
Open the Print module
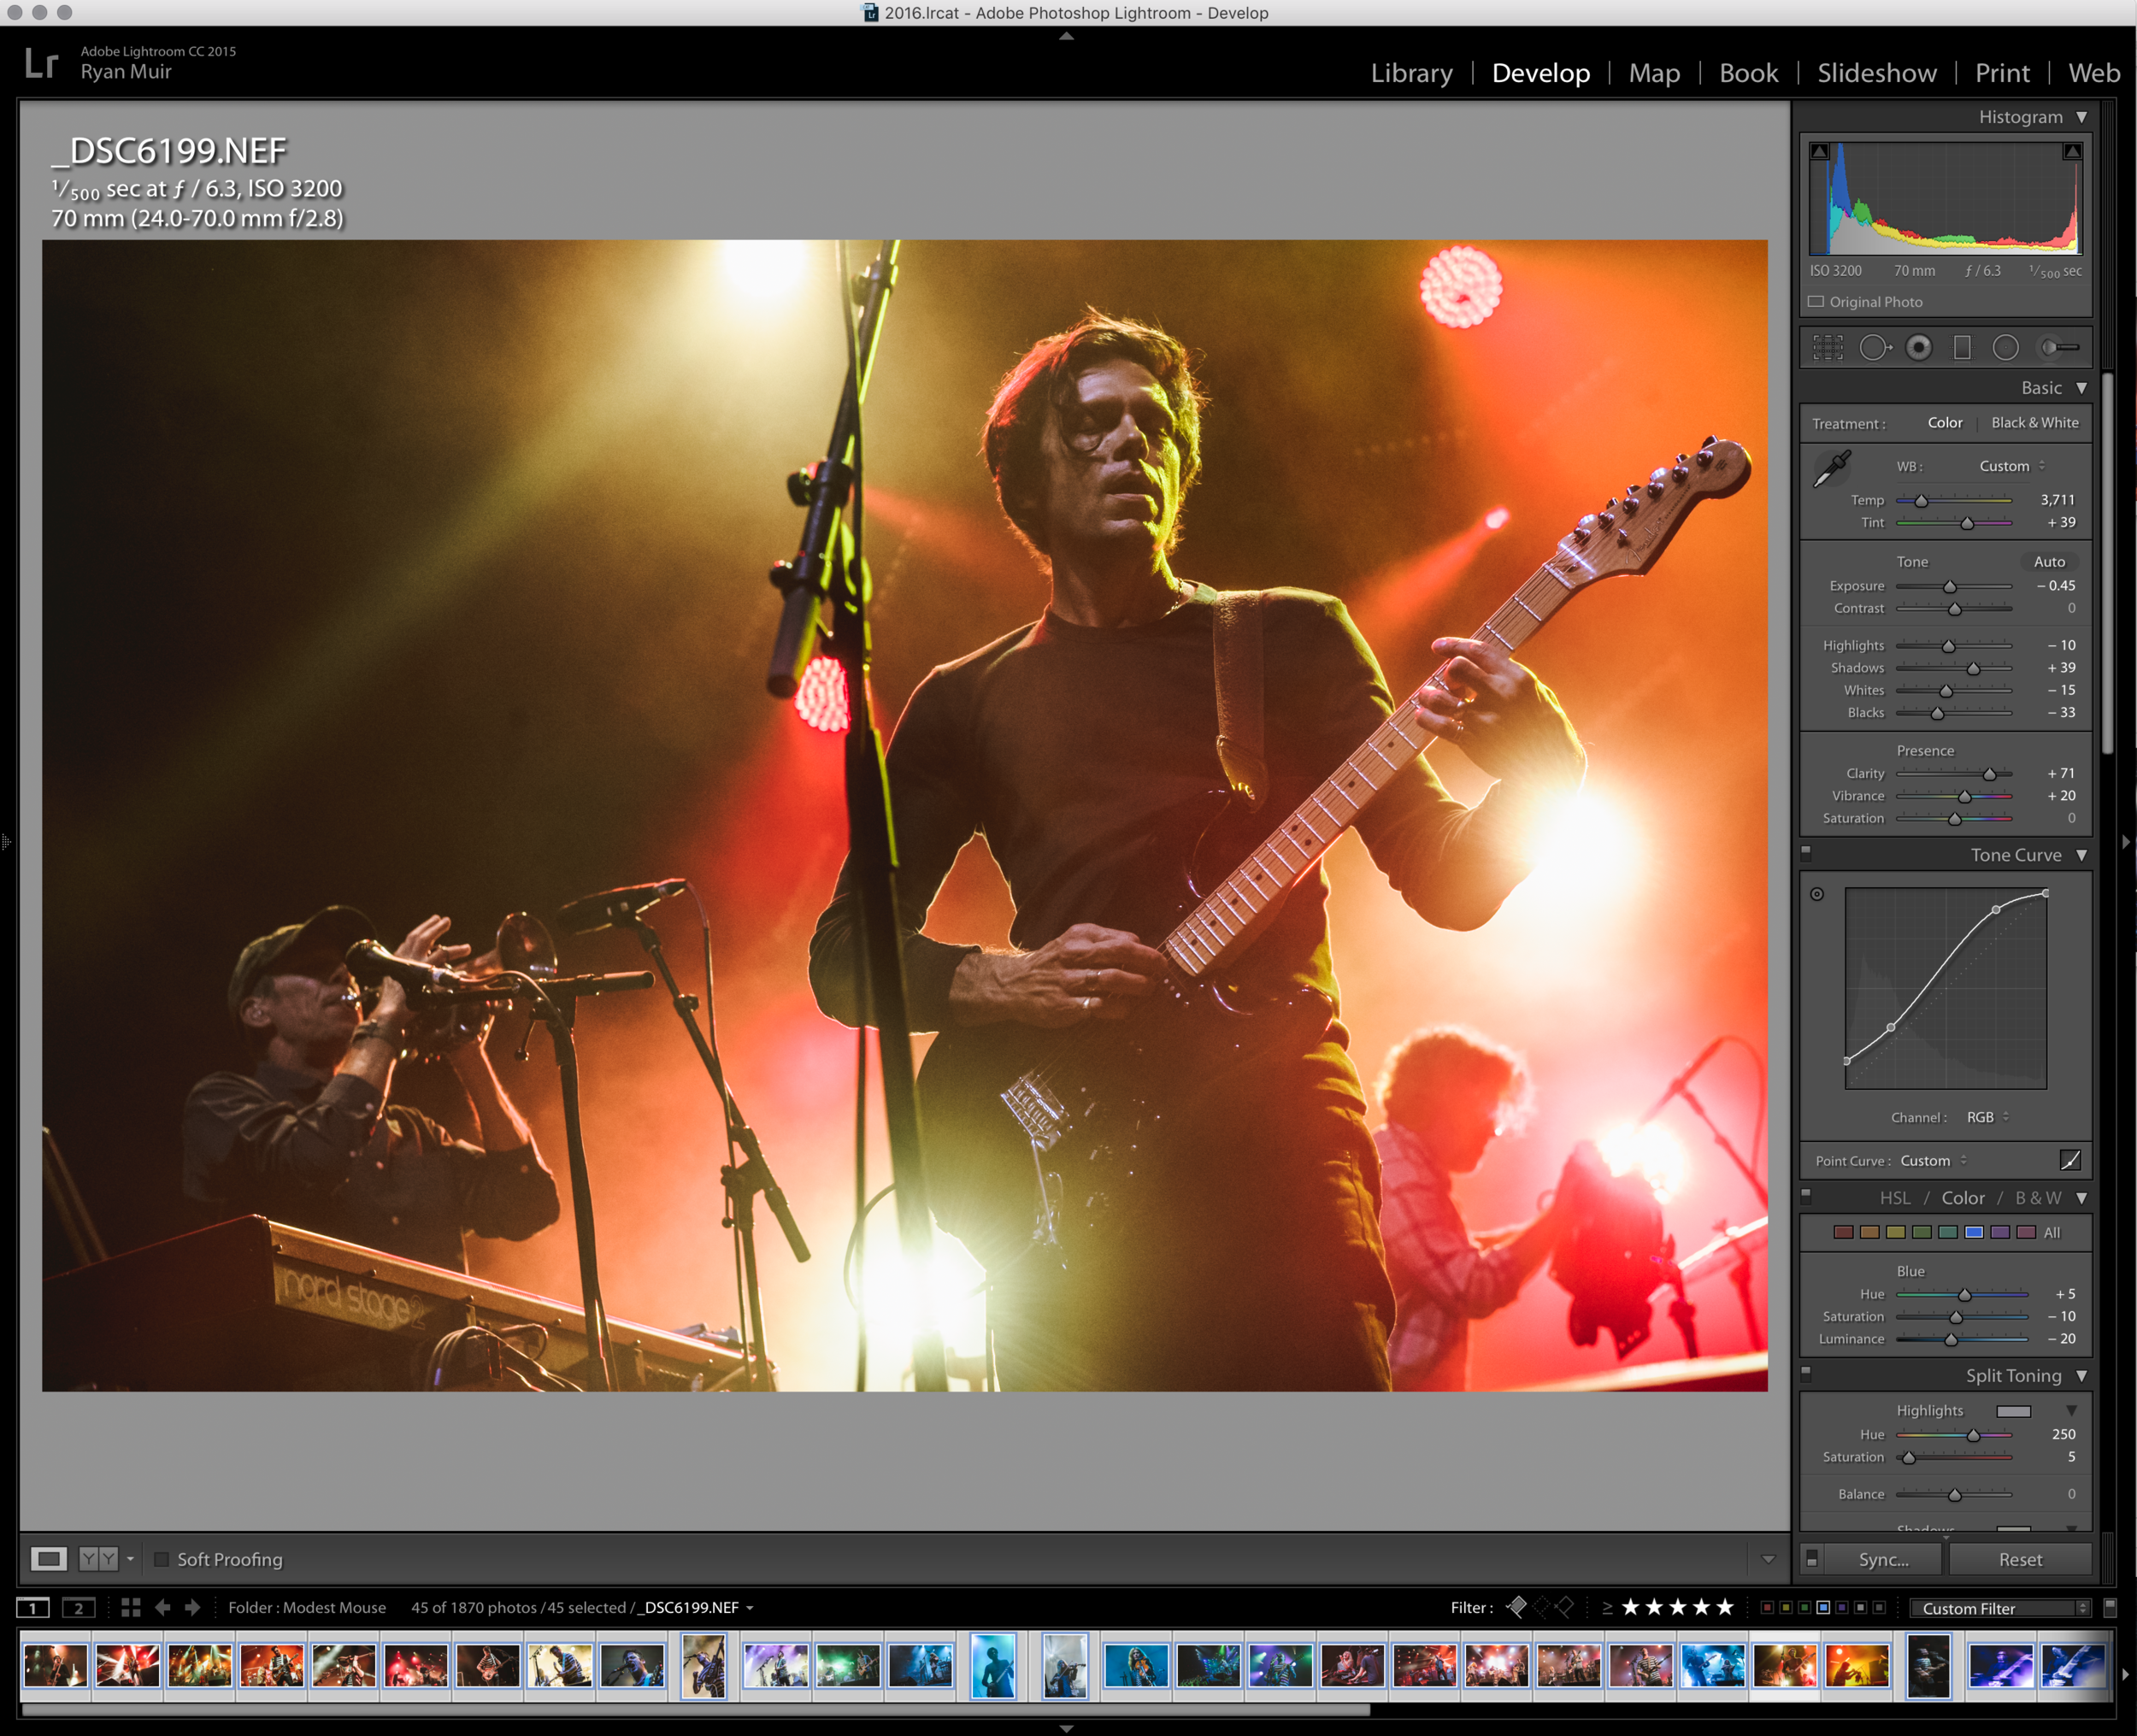2002,73
